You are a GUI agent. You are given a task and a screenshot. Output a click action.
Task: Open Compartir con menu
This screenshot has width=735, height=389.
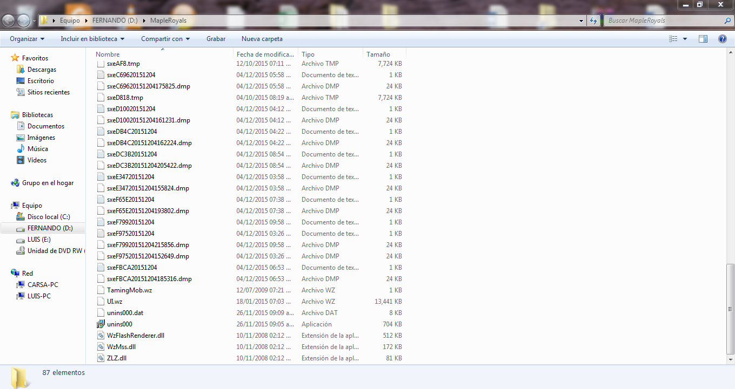(165, 39)
